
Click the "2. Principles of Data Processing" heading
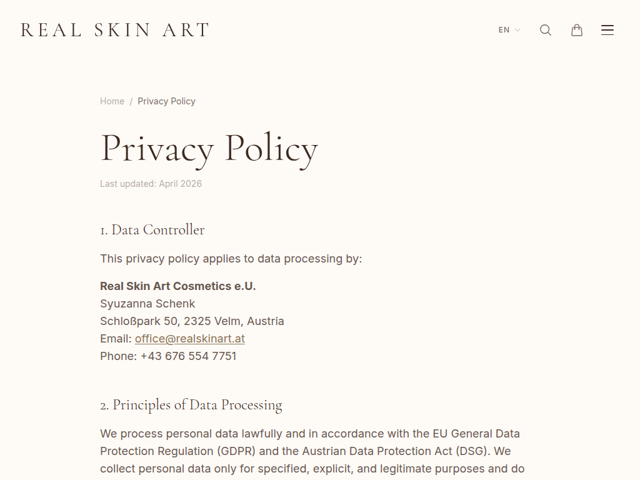coord(191,405)
